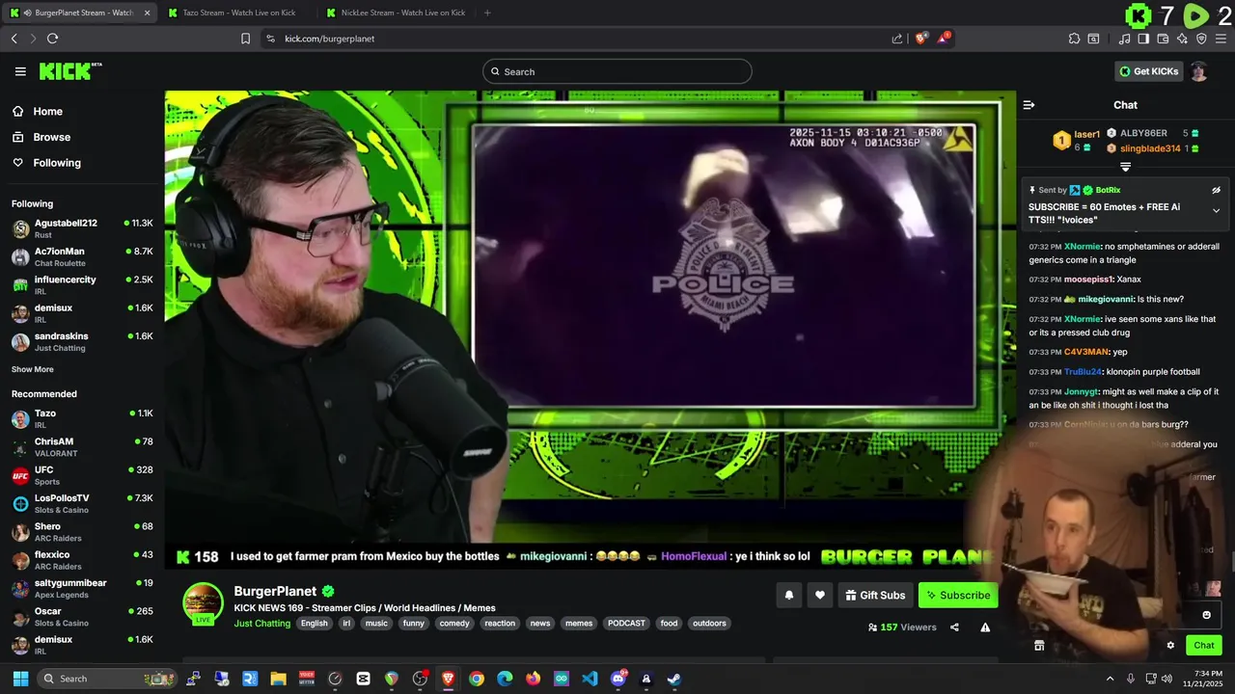Open channel shop icon below chat
Screen dimensions: 1235x694
[x=1039, y=646]
